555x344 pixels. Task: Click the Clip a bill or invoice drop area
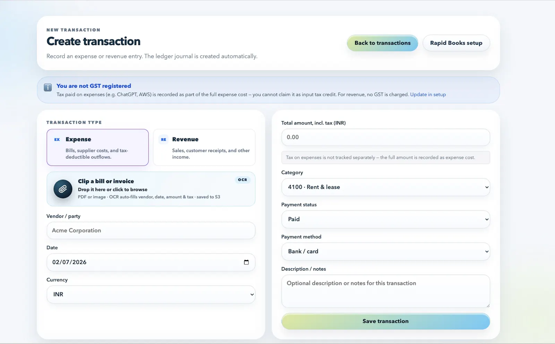click(151, 189)
